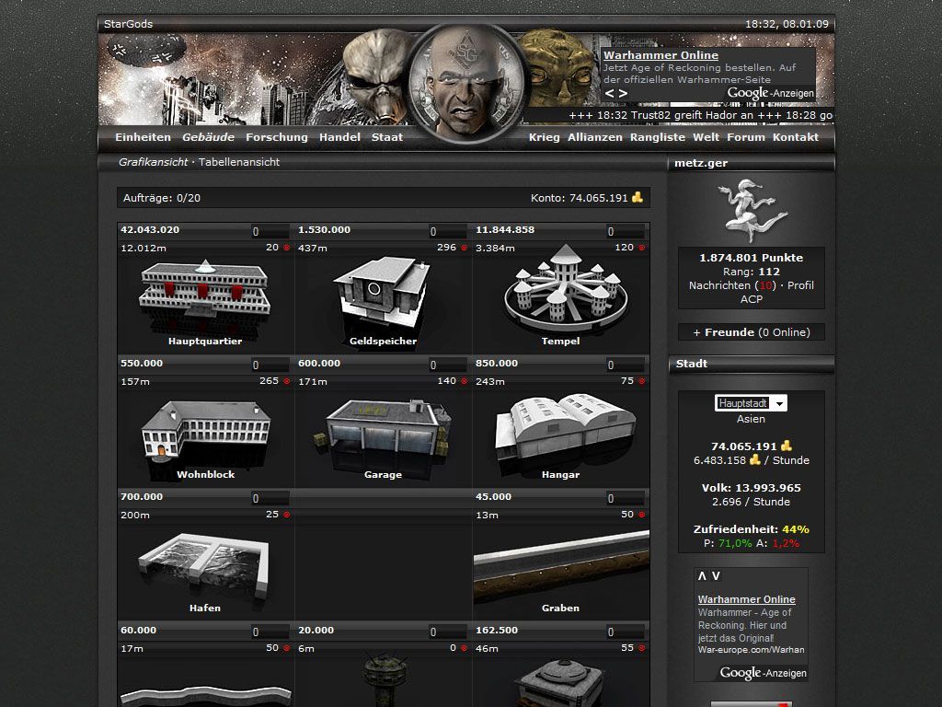This screenshot has height=707, width=942.
Task: Select the Hangar building picture
Action: (x=566, y=429)
